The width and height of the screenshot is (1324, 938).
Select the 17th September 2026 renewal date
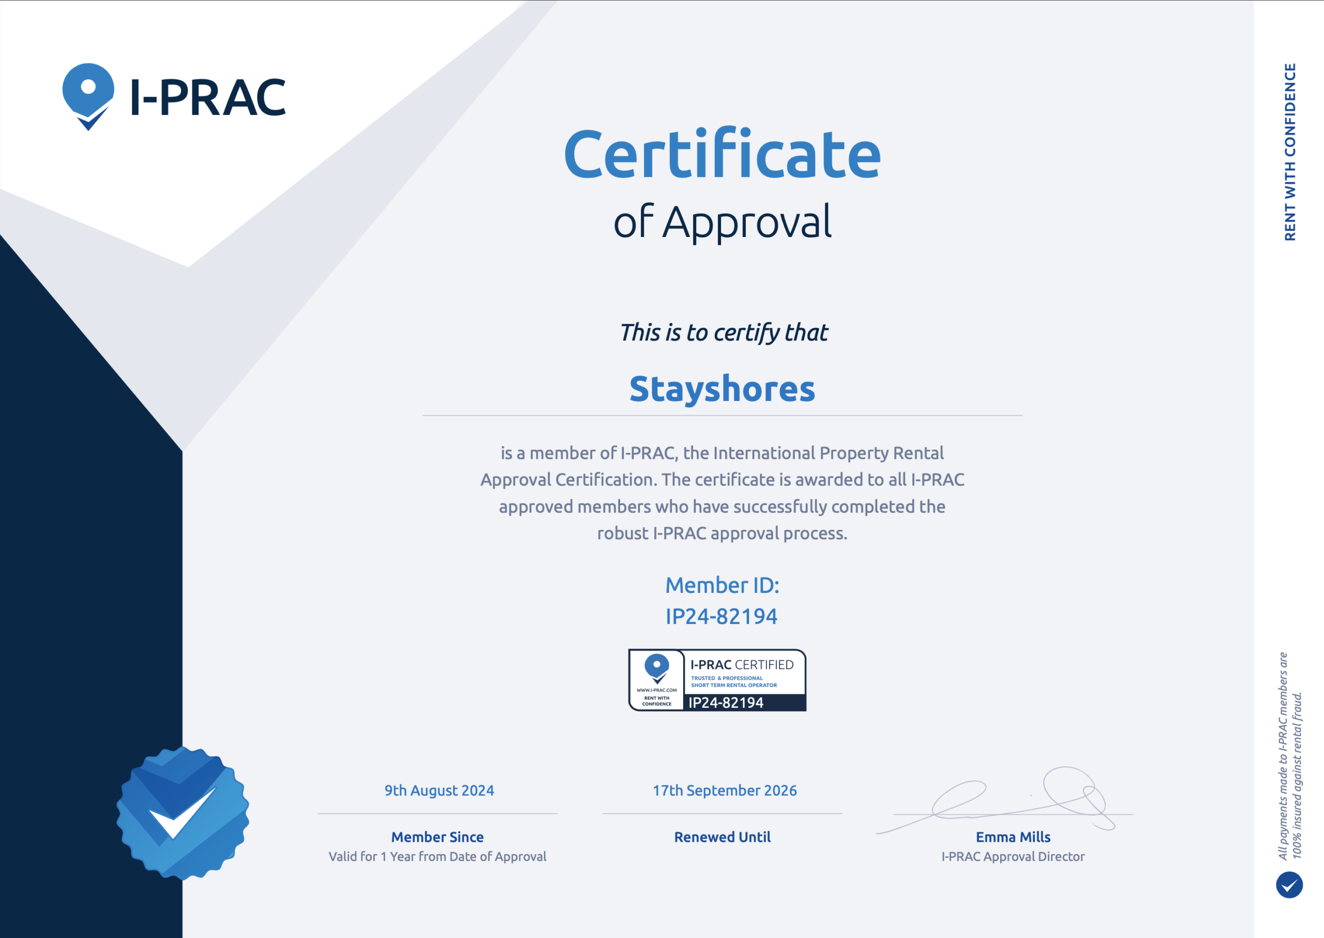pyautogui.click(x=724, y=790)
